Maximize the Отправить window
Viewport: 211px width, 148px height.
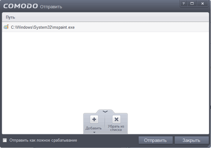(x=192, y=3)
